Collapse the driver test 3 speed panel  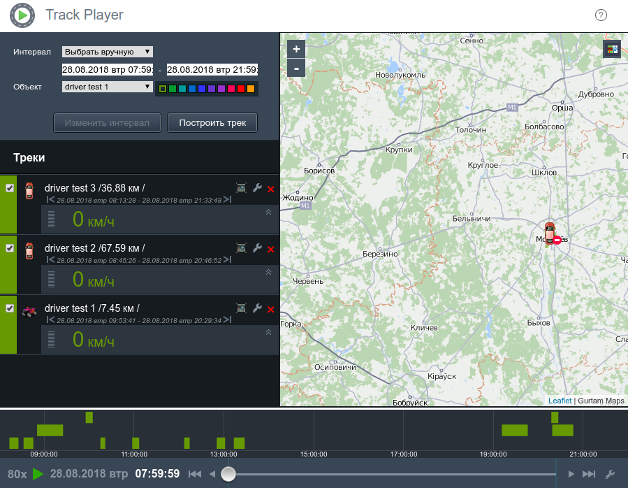[x=268, y=212]
